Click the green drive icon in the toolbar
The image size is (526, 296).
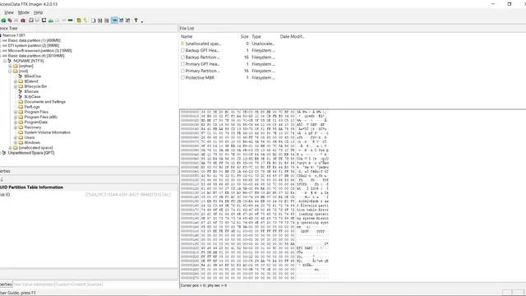[51, 21]
